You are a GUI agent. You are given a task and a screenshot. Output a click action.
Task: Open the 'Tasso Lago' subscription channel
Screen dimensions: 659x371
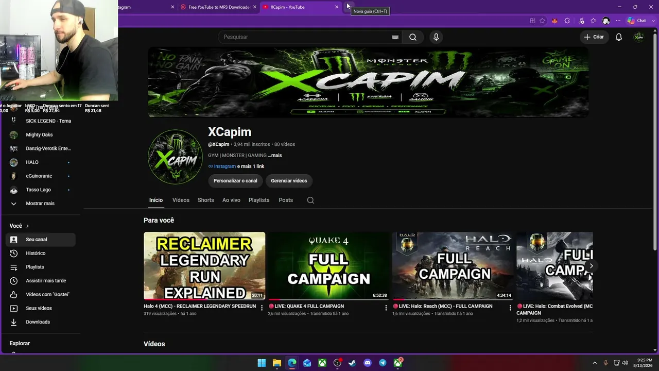click(x=41, y=190)
